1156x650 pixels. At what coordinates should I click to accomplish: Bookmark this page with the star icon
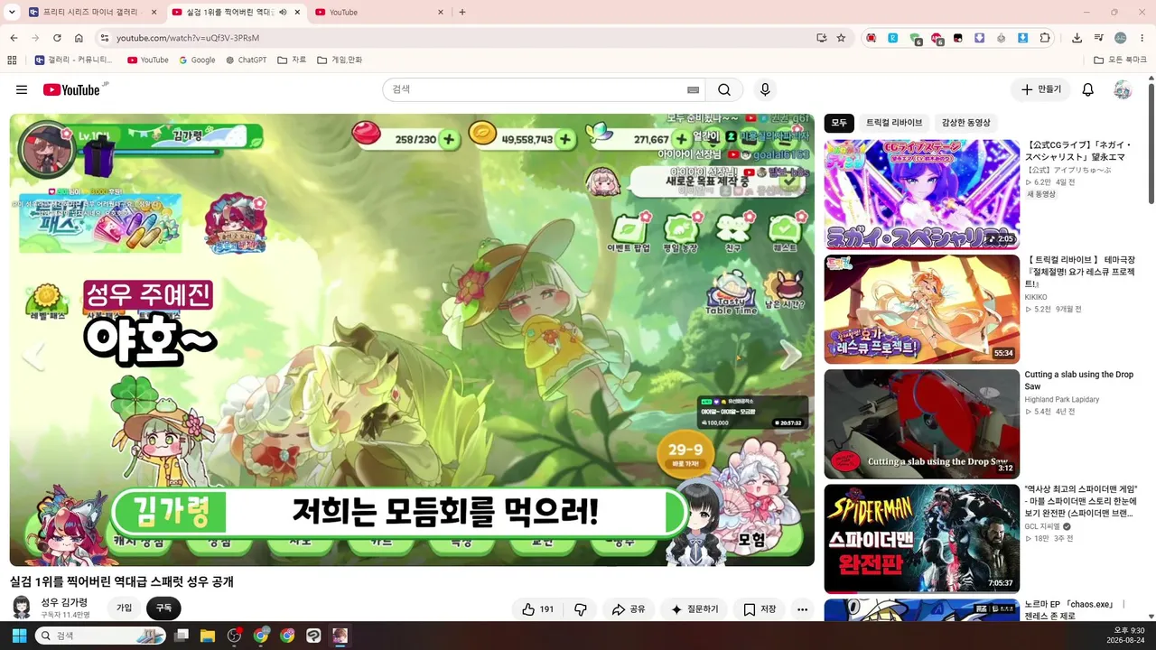click(x=841, y=38)
